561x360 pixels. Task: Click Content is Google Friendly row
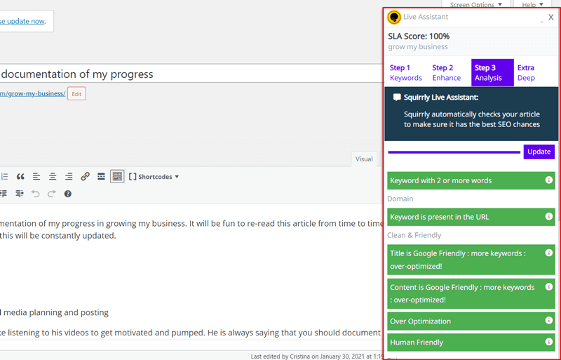point(471,294)
